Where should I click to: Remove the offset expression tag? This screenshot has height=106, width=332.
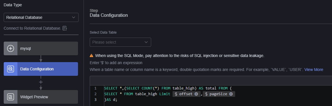(196, 94)
